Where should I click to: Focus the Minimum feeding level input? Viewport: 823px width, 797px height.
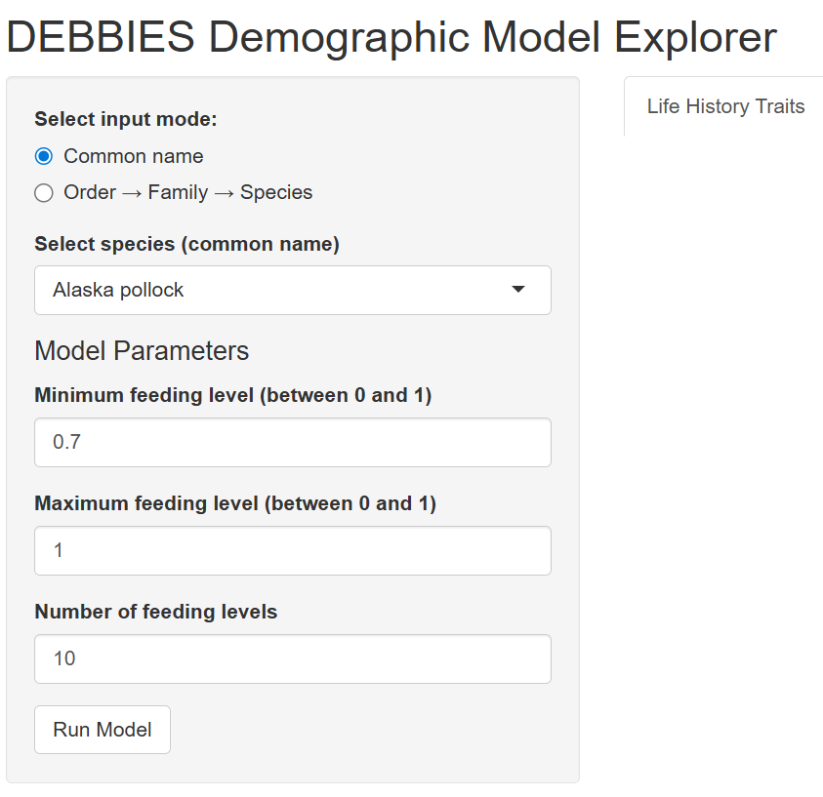point(293,442)
